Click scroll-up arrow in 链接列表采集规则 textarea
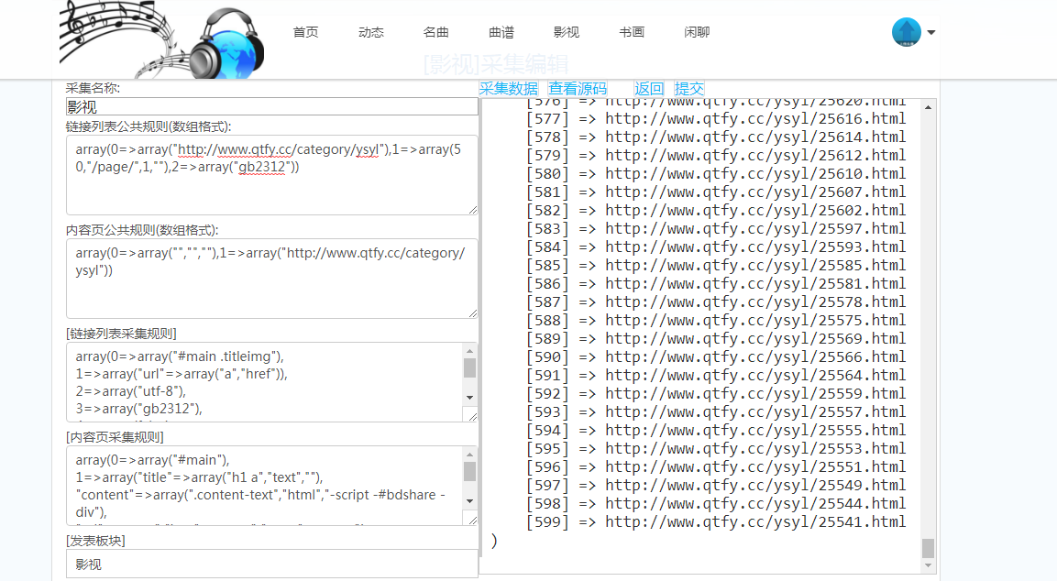Screen dimensions: 1057x581 pos(470,350)
